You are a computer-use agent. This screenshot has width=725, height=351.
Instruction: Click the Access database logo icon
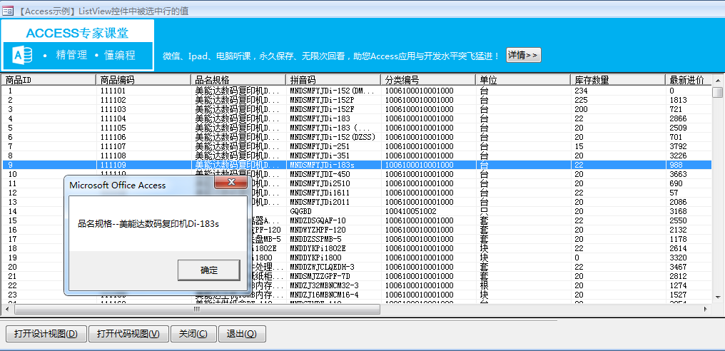22,56
